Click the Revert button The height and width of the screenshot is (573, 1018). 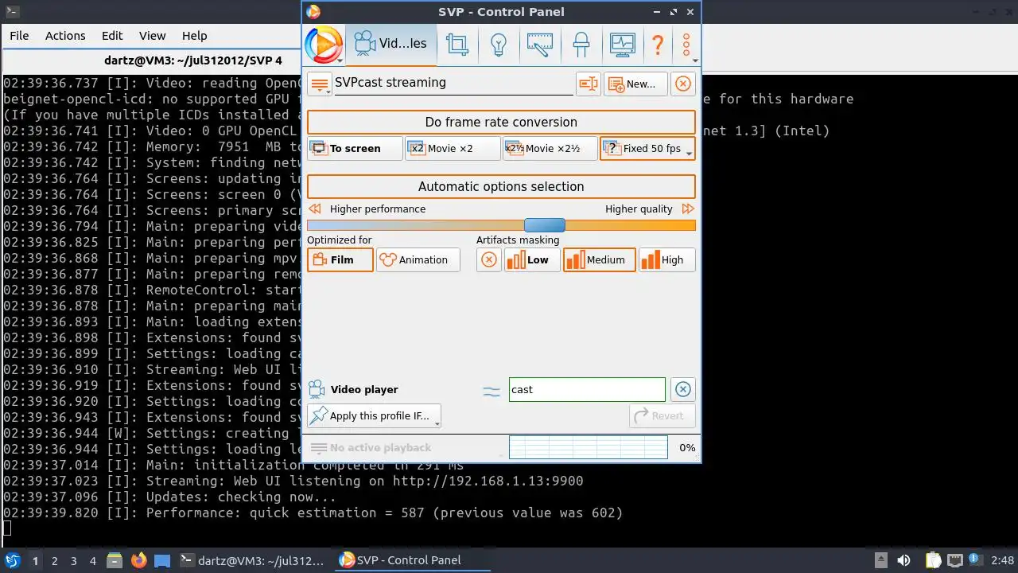pyautogui.click(x=662, y=415)
